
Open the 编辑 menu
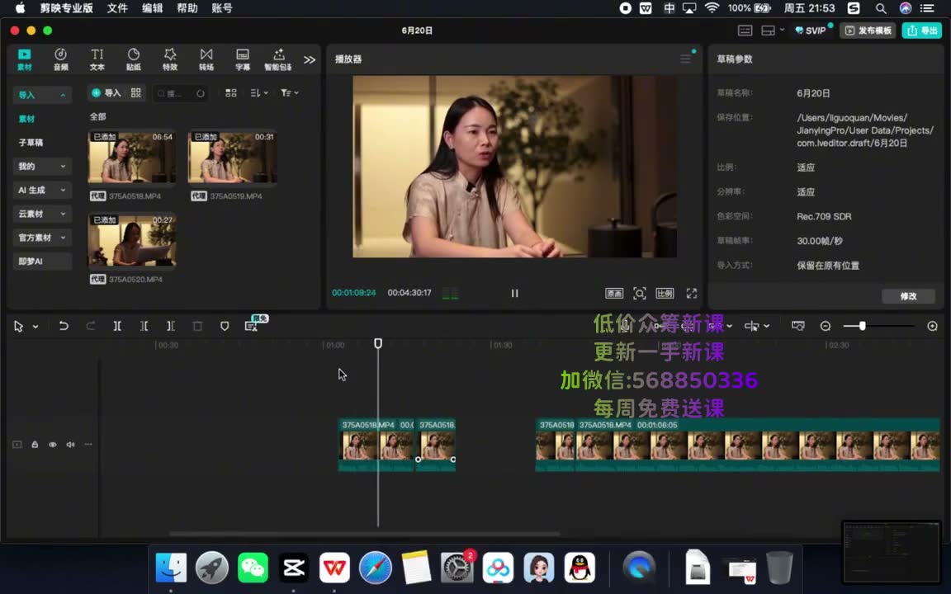(x=152, y=8)
